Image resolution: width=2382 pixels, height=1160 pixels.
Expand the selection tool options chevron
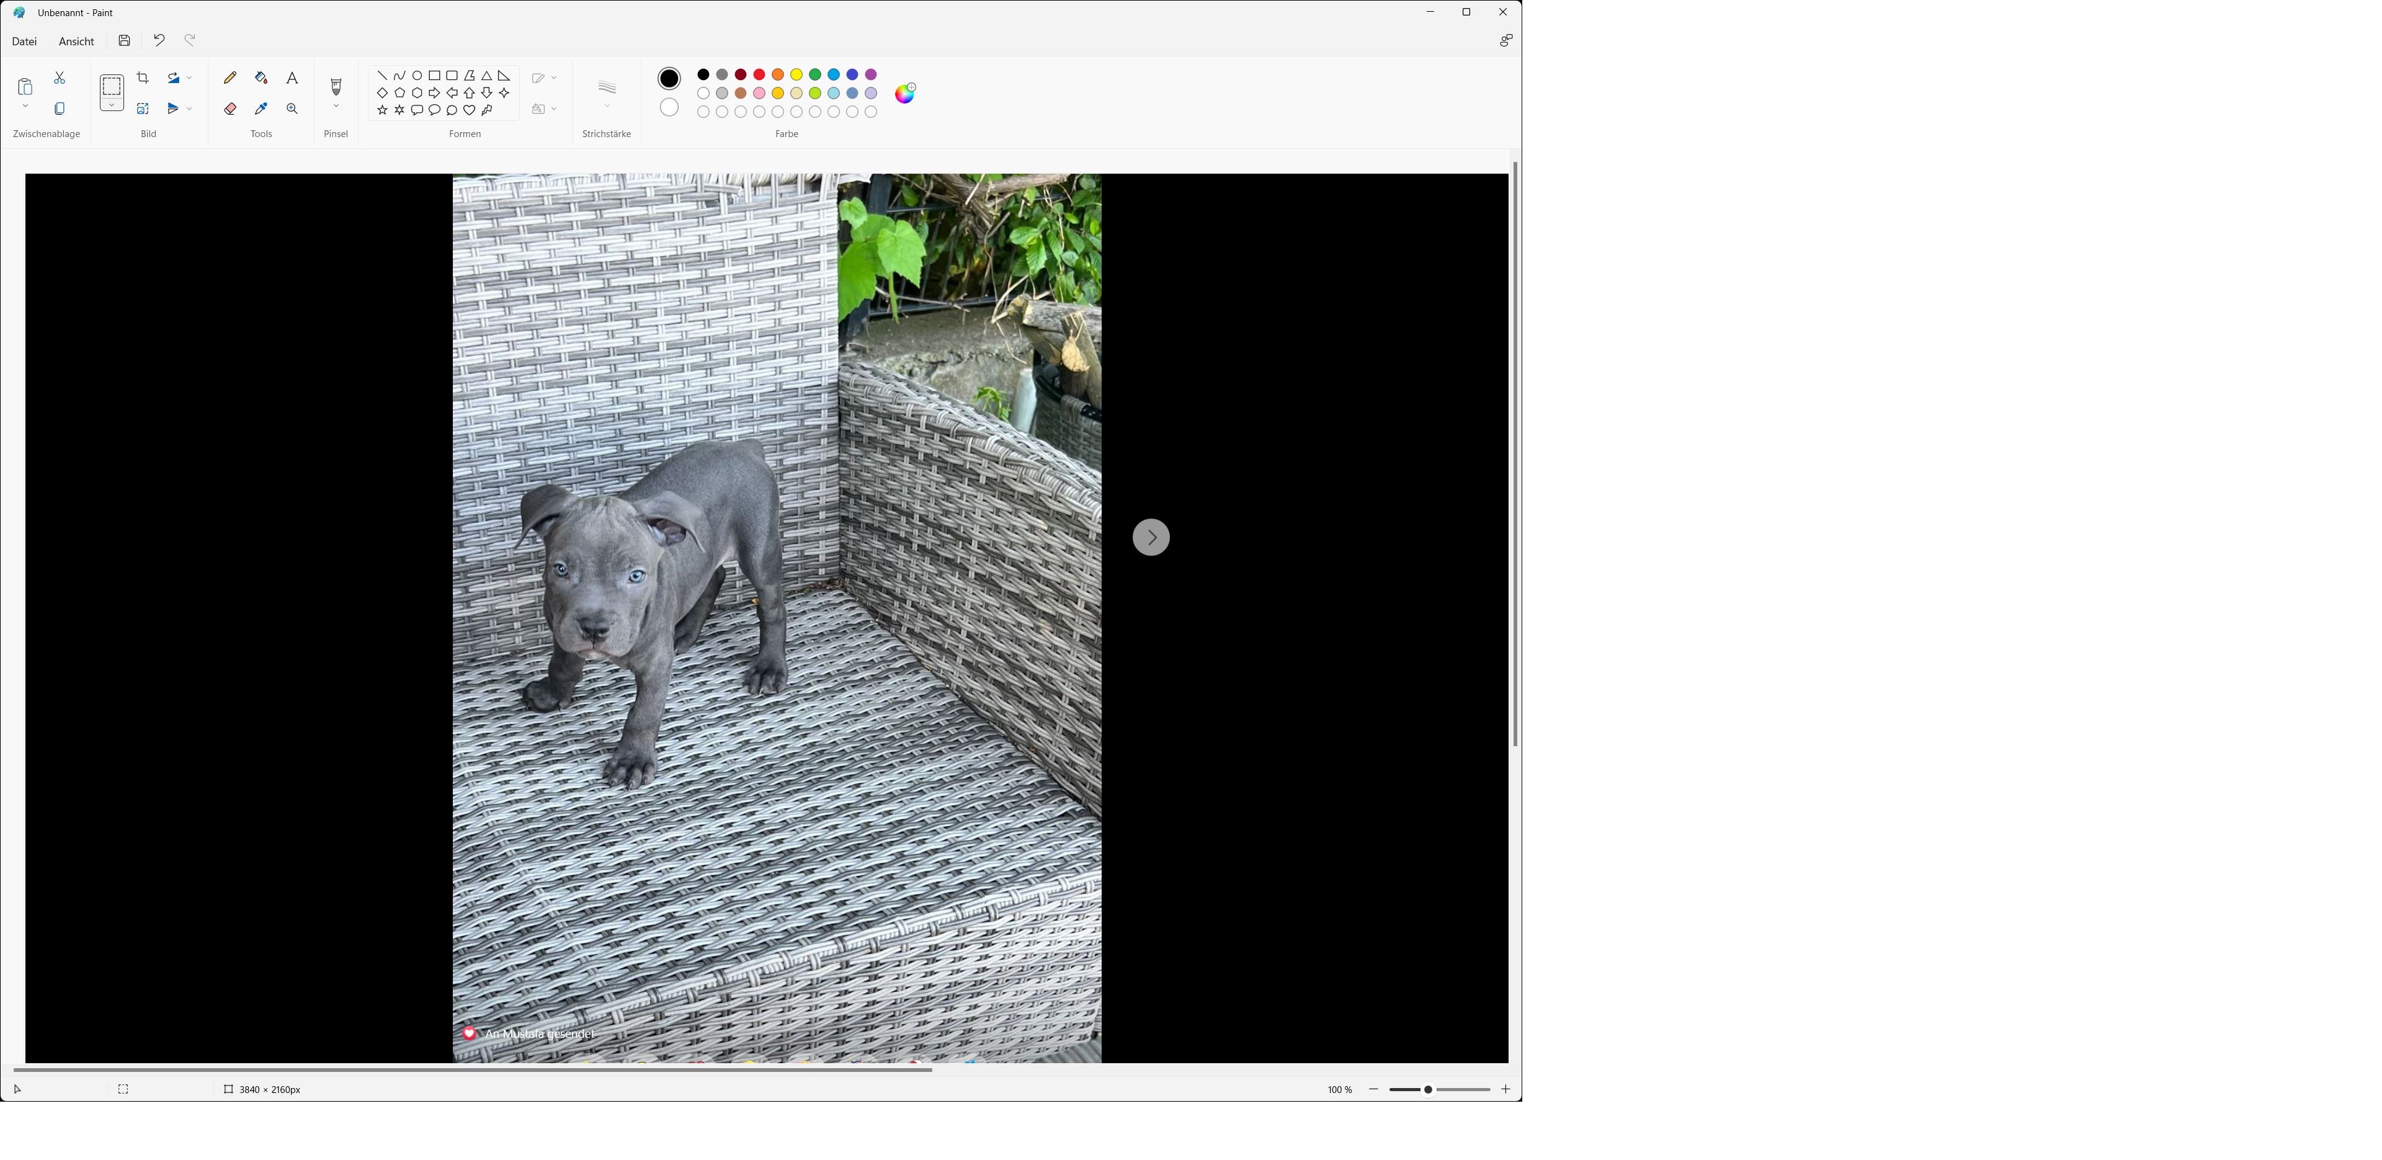[112, 105]
